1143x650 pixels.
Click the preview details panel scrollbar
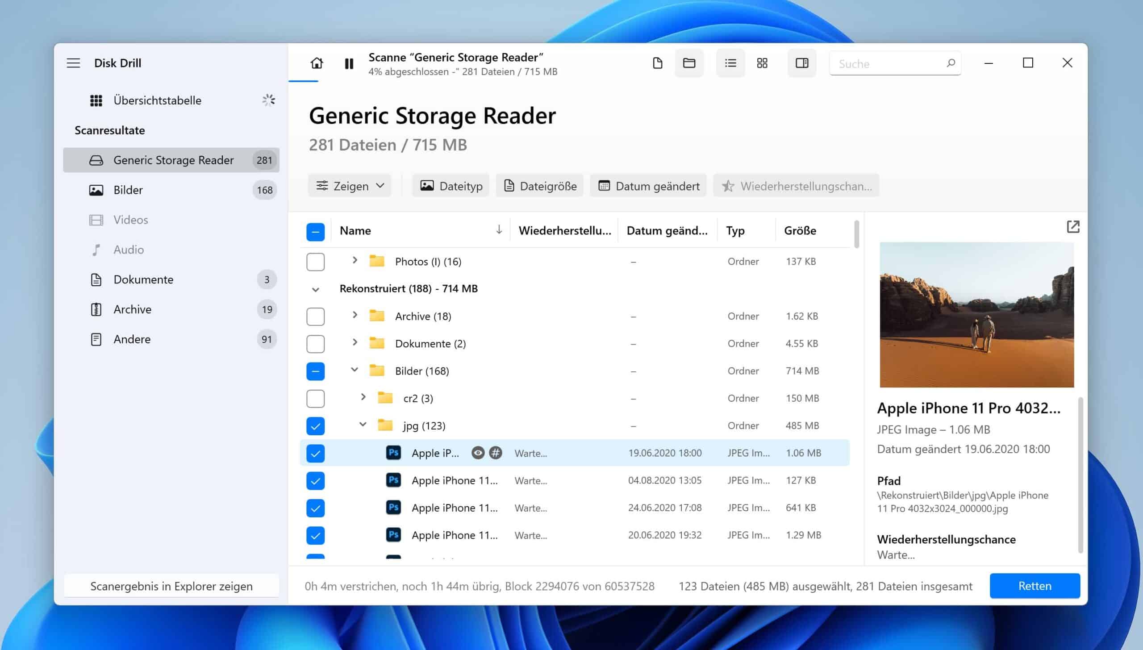1080,475
